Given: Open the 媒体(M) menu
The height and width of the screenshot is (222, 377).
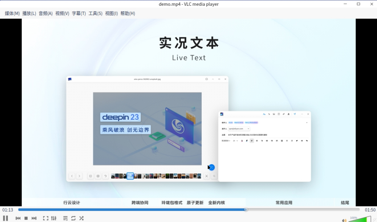Looking at the screenshot, I should pos(12,13).
